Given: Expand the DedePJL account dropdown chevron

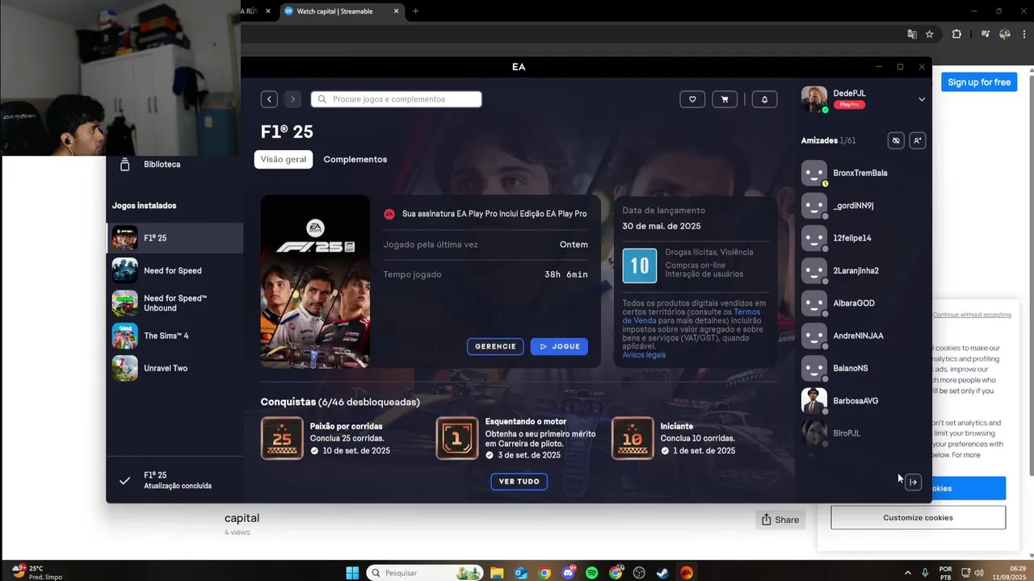Looking at the screenshot, I should click(922, 99).
